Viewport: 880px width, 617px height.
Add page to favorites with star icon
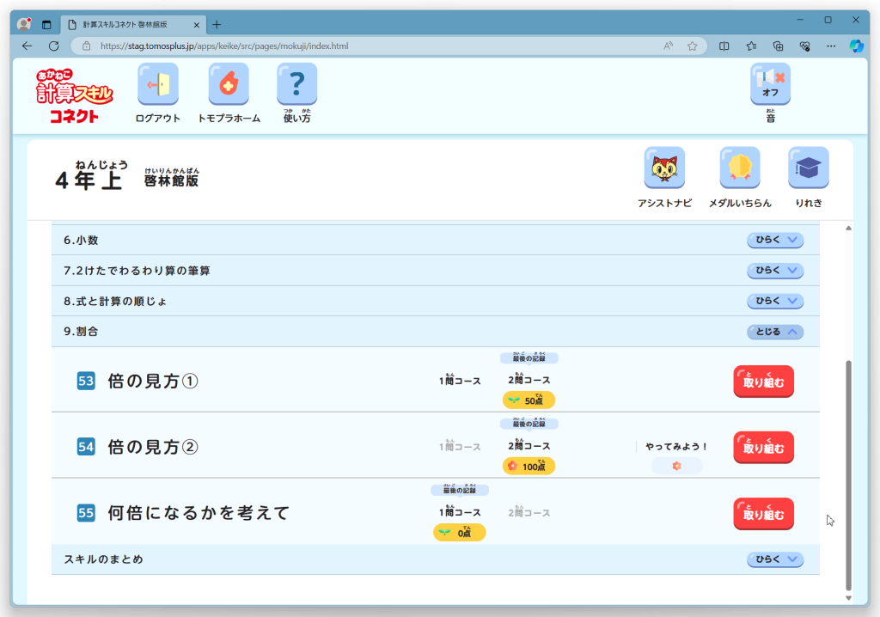point(693,46)
